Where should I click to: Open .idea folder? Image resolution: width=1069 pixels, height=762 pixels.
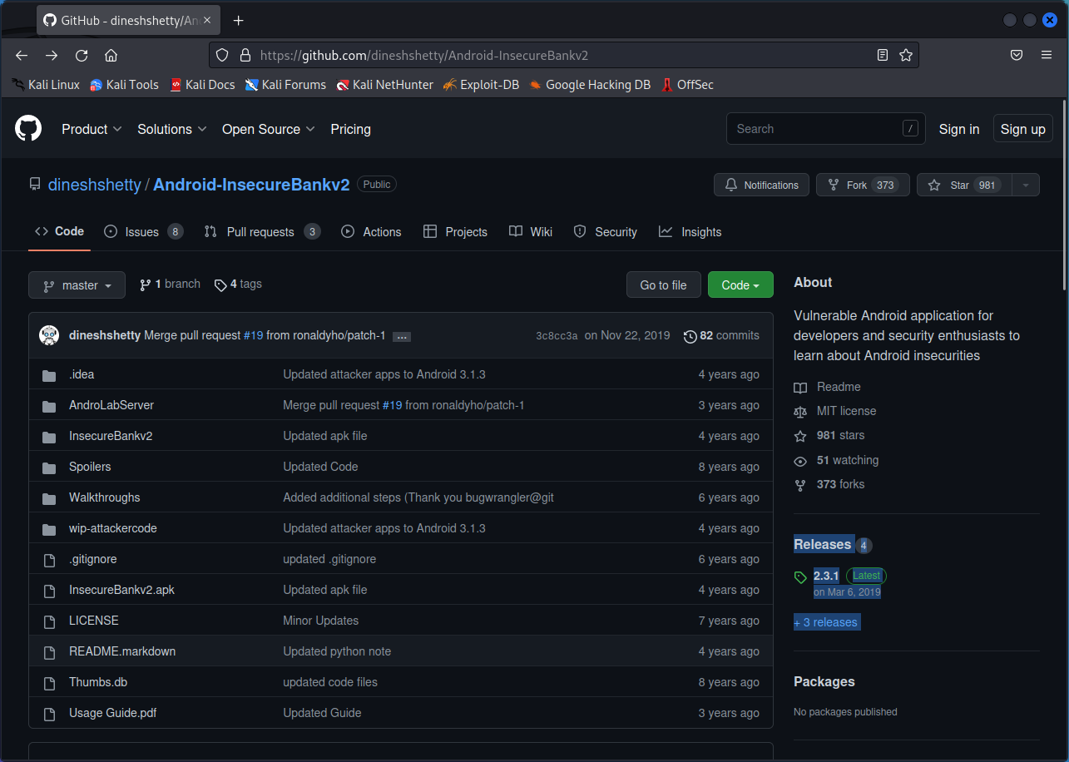(x=82, y=374)
